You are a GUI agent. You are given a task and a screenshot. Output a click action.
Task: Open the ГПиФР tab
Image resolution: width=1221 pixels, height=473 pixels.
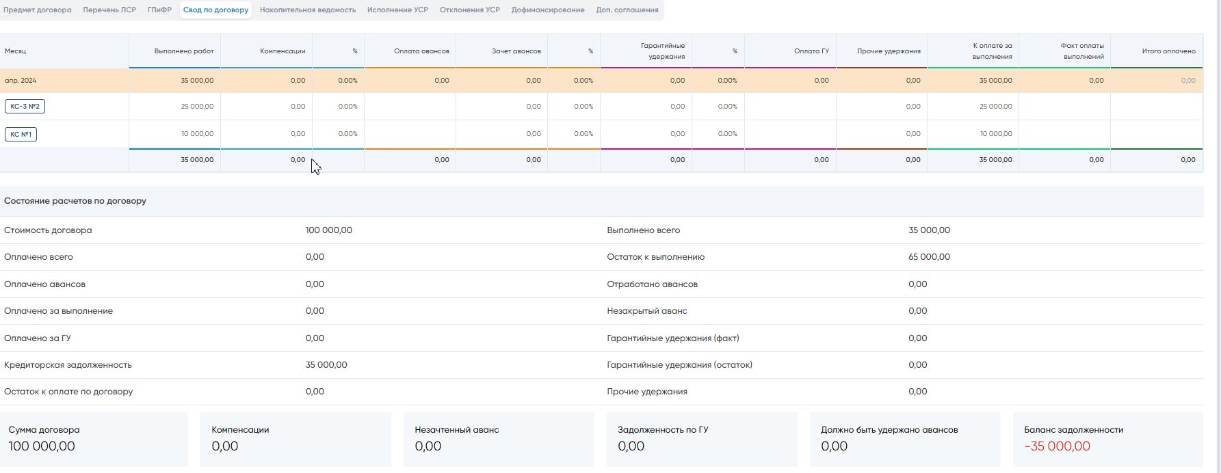click(159, 10)
